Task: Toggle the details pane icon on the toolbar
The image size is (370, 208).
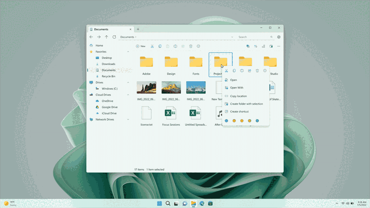Action: point(271,46)
